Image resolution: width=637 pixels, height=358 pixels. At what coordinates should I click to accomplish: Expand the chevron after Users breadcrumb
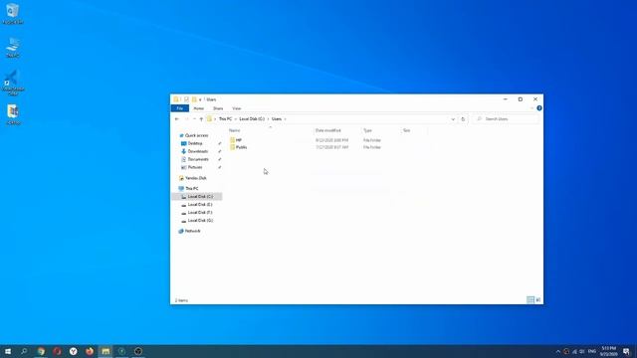tap(286, 119)
